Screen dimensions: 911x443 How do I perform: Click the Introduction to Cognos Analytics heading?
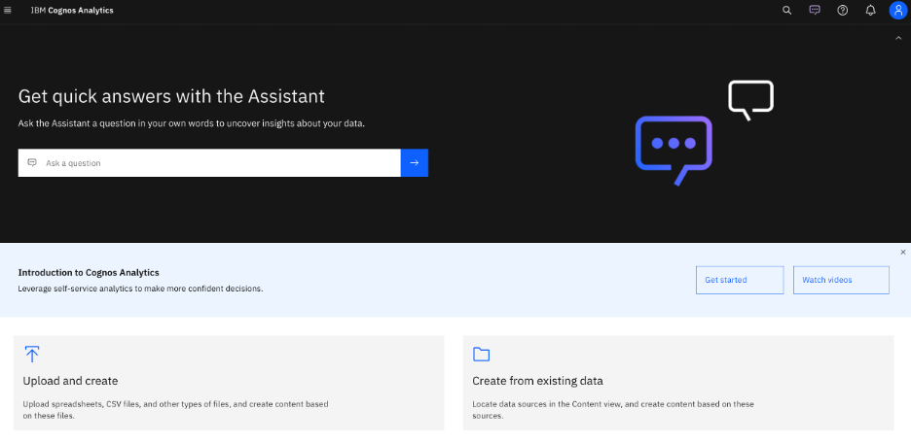point(89,272)
